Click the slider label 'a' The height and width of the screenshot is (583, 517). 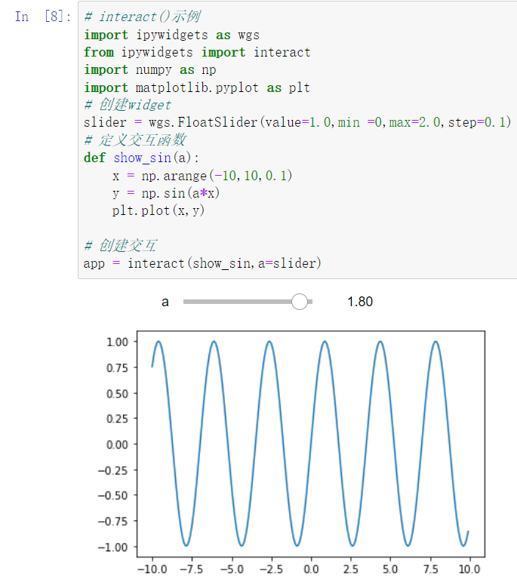click(165, 302)
